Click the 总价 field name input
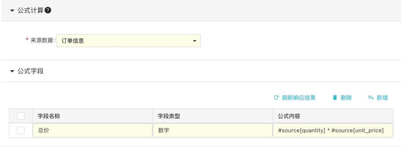This screenshot has width=410, height=147. coord(93,130)
